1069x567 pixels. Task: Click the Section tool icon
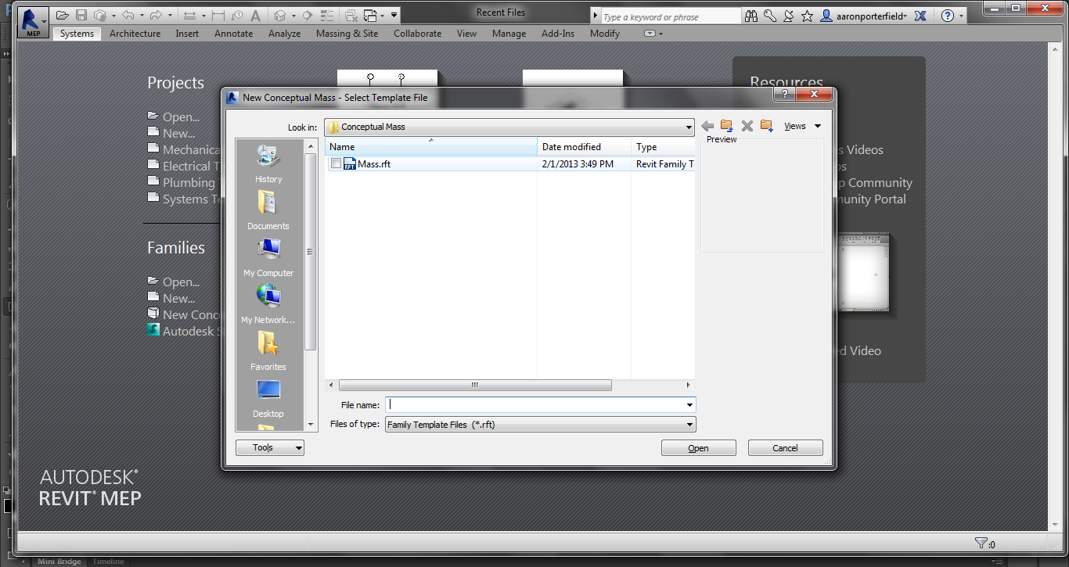pyautogui.click(x=308, y=16)
